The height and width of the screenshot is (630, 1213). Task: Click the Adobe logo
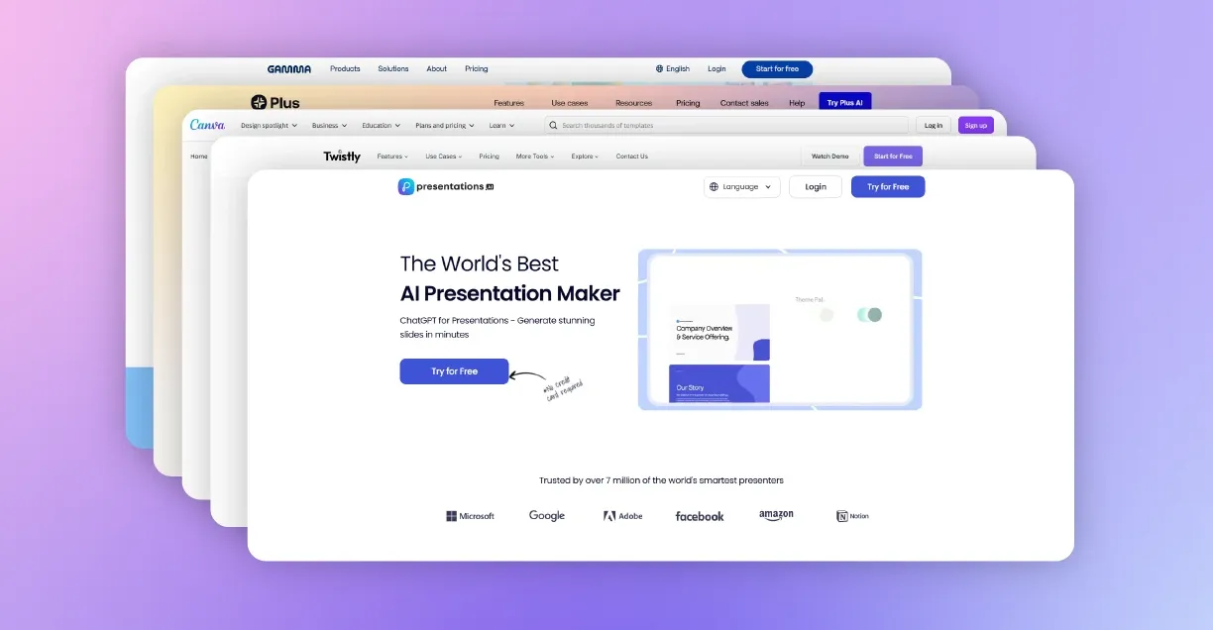click(622, 516)
